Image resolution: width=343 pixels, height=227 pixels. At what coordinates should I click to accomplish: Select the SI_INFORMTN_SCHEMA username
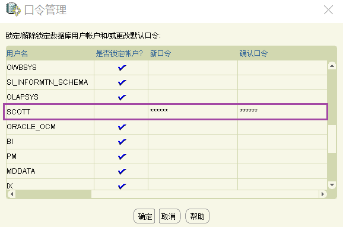tap(47, 82)
